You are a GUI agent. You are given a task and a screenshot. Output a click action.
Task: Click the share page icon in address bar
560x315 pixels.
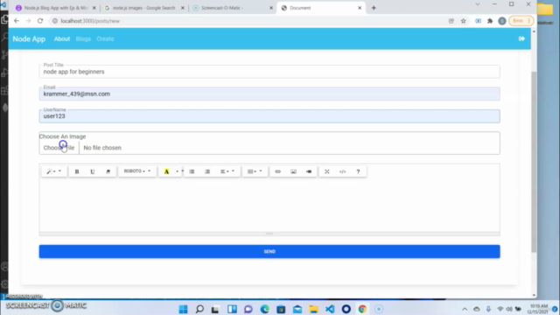click(451, 21)
